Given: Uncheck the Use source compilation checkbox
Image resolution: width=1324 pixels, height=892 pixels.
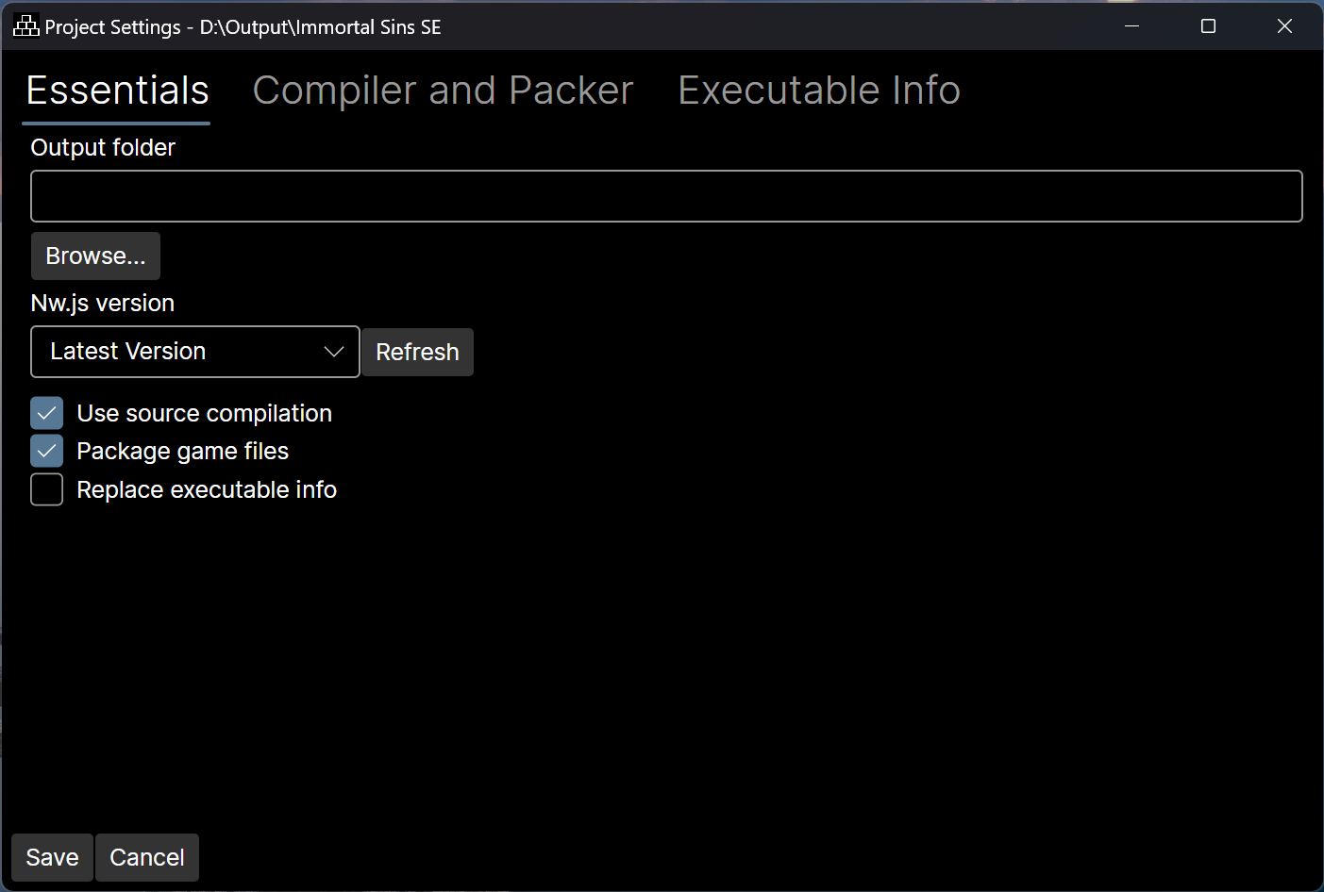Looking at the screenshot, I should point(47,413).
